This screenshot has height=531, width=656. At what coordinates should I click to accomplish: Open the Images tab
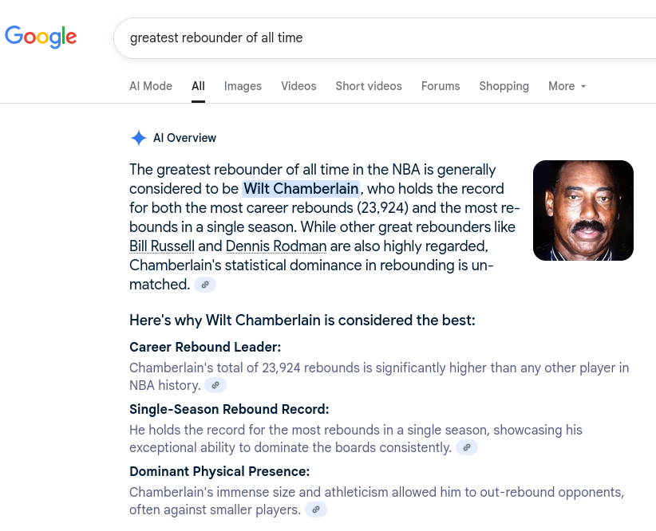click(243, 86)
